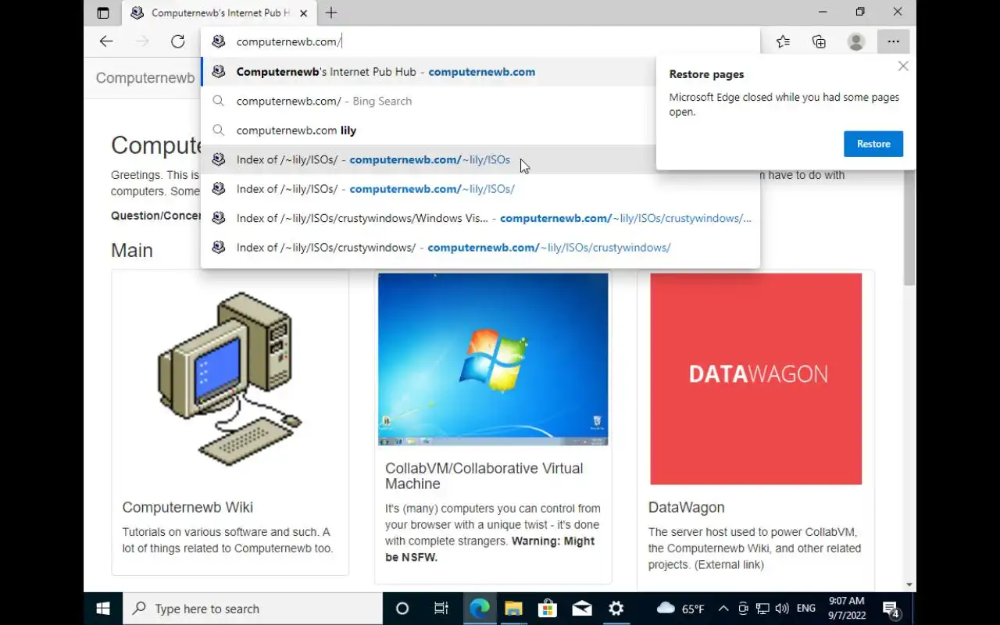Open Task View on the taskbar
This screenshot has height=625, width=1000.
click(441, 609)
